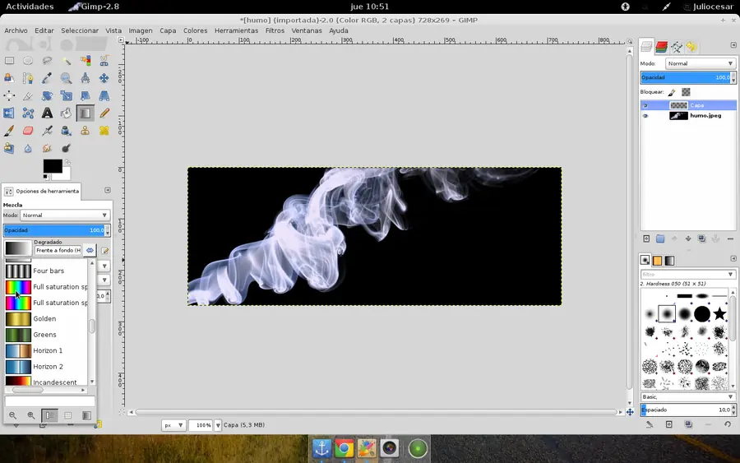Choose the Eraser tool

point(28,131)
